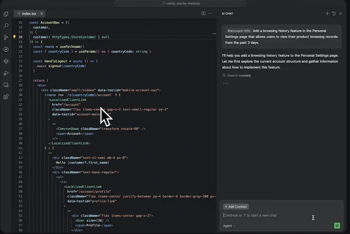The width and height of the screenshot is (350, 234).
Task: Select the index.tsx editor tab
Action: pos(29,14)
